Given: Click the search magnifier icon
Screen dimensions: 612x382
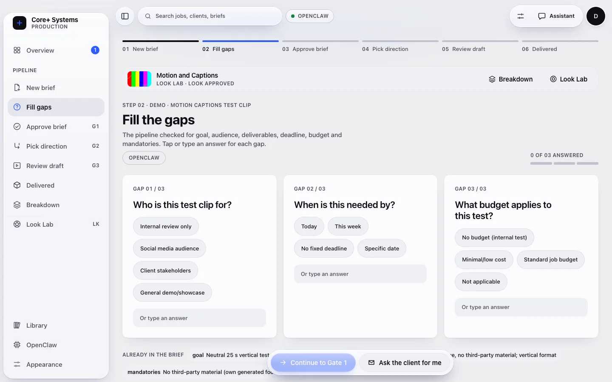Looking at the screenshot, I should click(148, 16).
